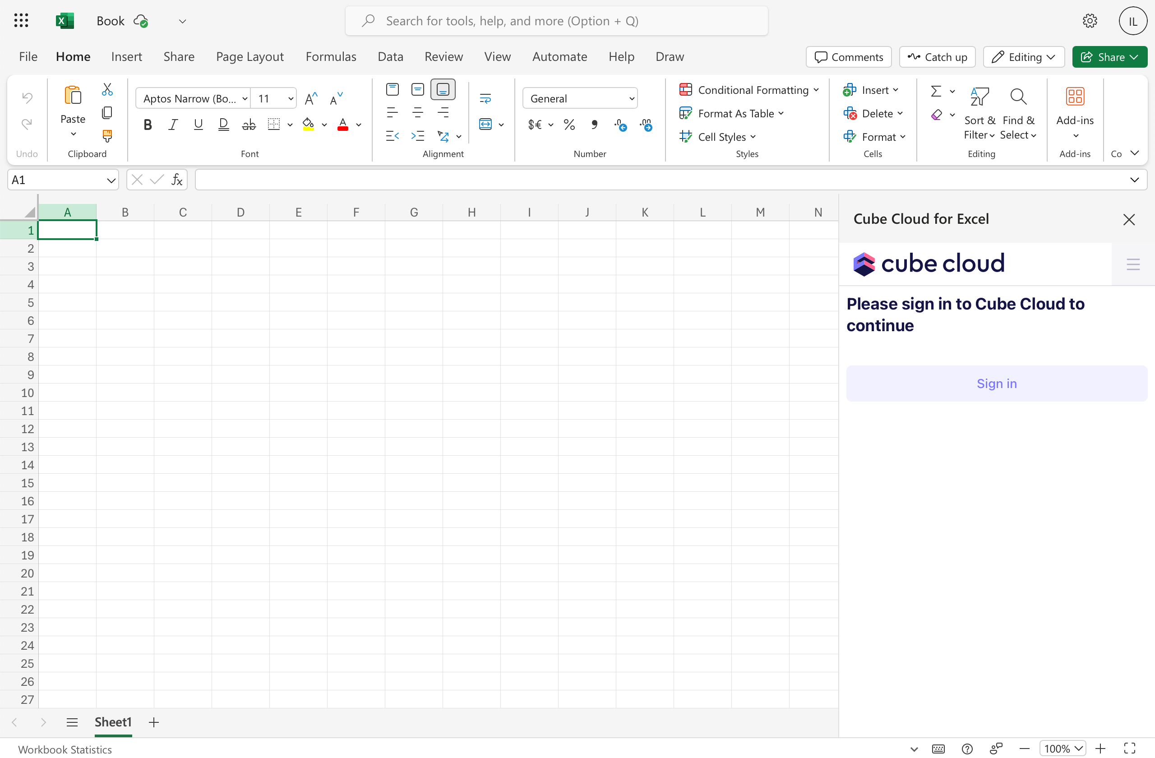Click the Merge cells icon

tap(485, 124)
